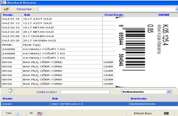
Task: Adjust the slider left of OZELKODU
Action: (x=10, y=91)
